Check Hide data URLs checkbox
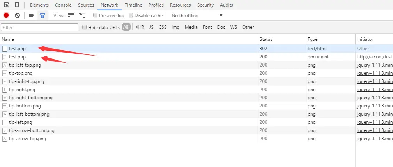The height and width of the screenshot is (167, 393). pyautogui.click(x=85, y=27)
